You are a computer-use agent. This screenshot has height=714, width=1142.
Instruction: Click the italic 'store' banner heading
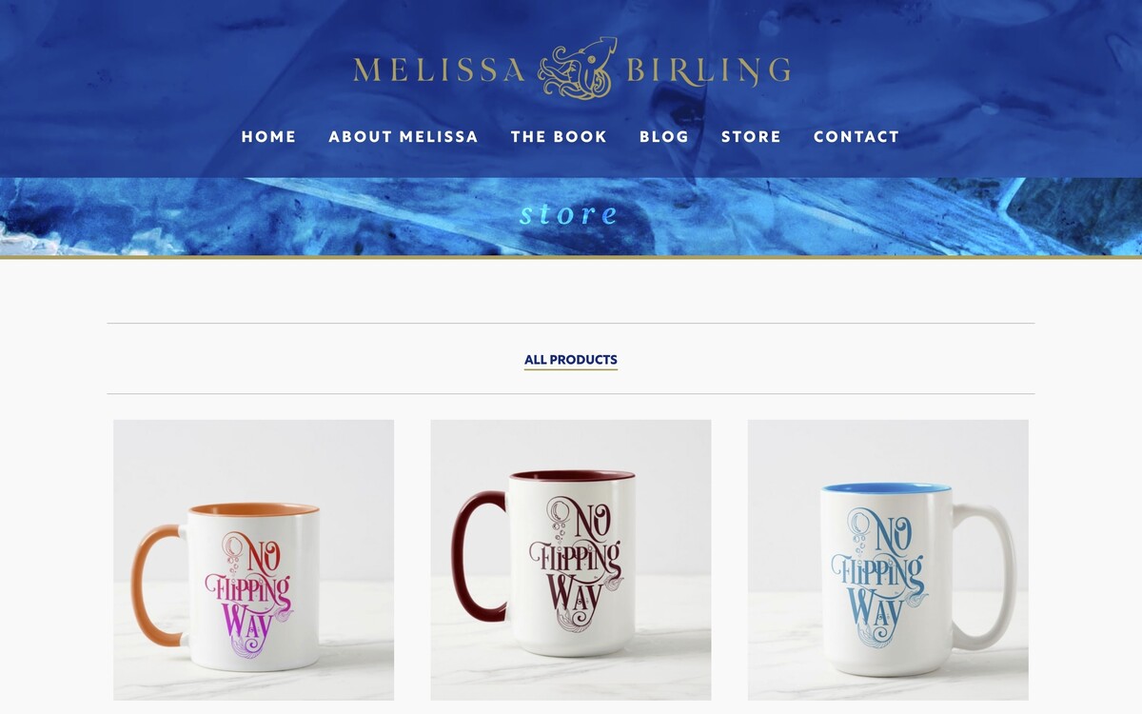coord(569,213)
